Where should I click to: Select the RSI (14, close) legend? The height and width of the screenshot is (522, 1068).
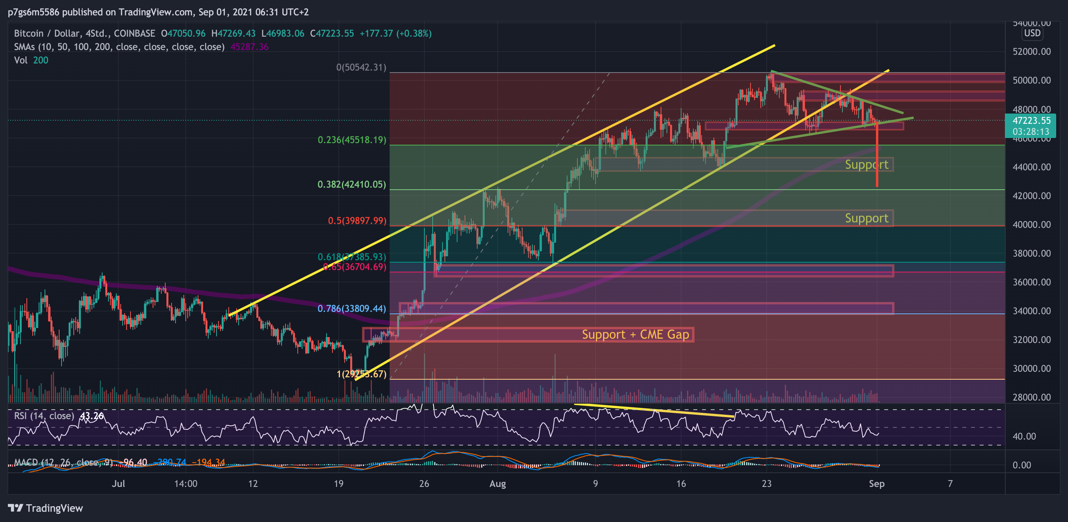coord(44,416)
